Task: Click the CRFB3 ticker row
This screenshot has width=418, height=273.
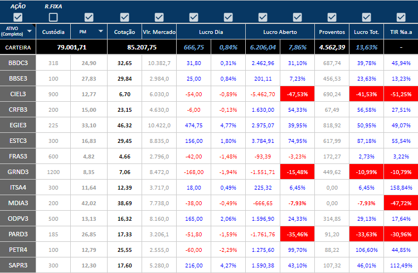Action: pyautogui.click(x=18, y=110)
